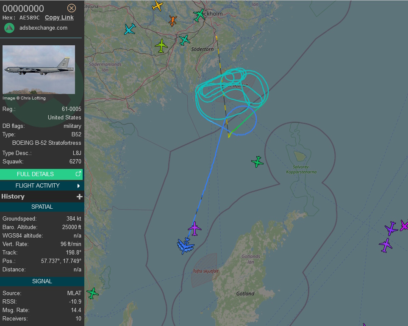Viewport: 408px width, 326px height.
Task: Expand the FLIGHT ACTIVITY section
Action: (42, 185)
